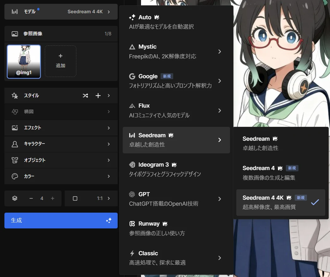
Task: Click the モデル bar-chart icon
Action: (15, 12)
